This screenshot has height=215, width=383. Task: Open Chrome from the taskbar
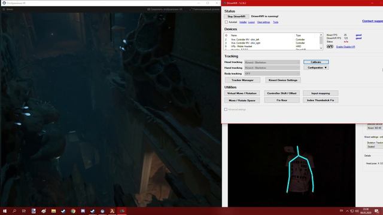tap(73, 211)
